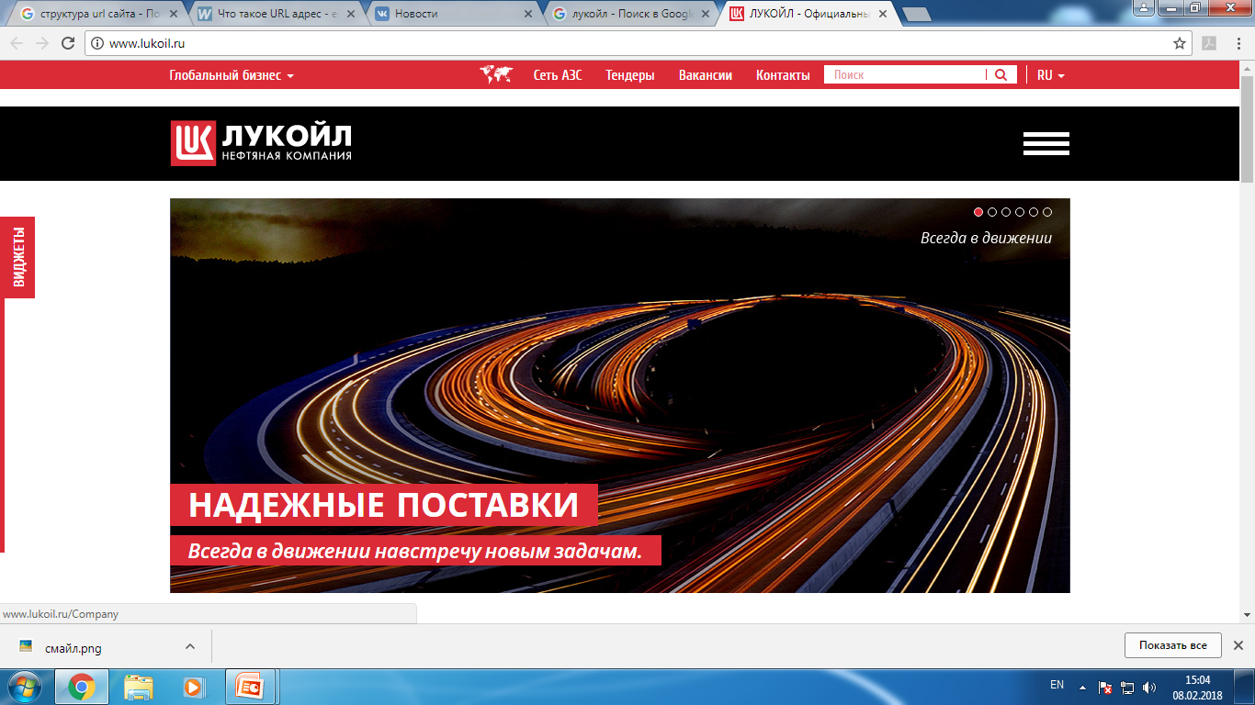Click the scrollbar down arrow
This screenshot has height=705, width=1255.
click(1247, 614)
